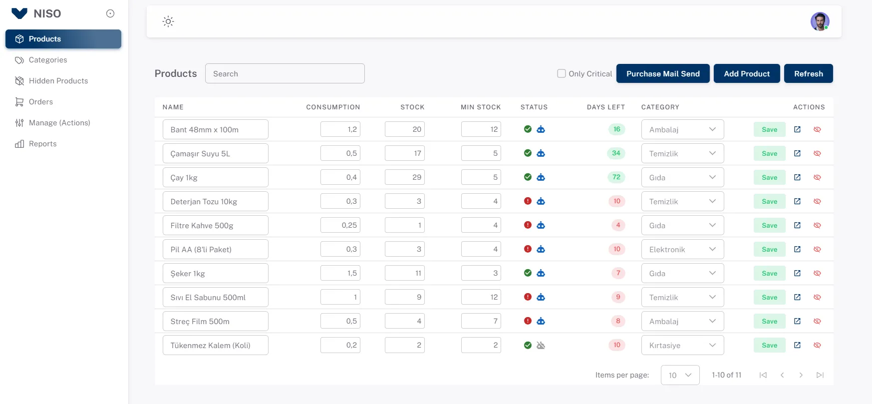The width and height of the screenshot is (872, 404).
Task: Open external link icon for Deterjan Tozu 10kg
Action: pyautogui.click(x=797, y=201)
